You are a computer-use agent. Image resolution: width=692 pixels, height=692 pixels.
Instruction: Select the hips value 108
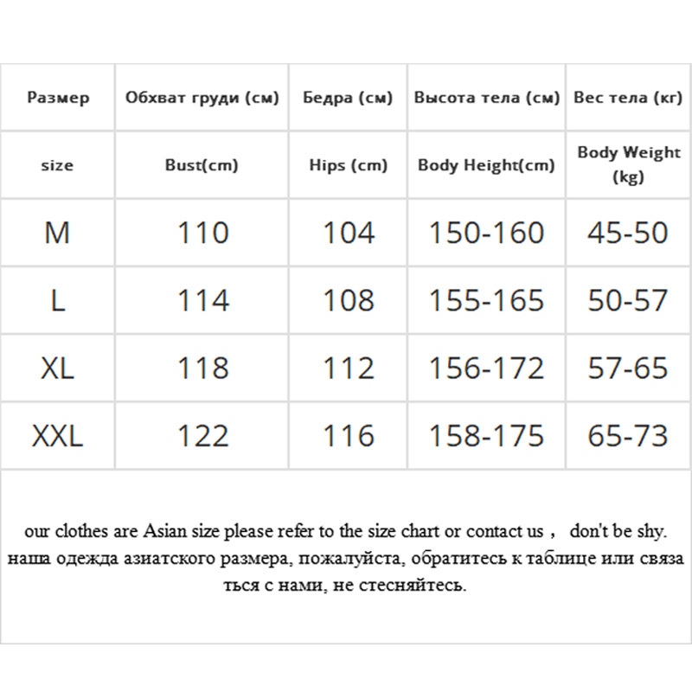pyautogui.click(x=349, y=300)
